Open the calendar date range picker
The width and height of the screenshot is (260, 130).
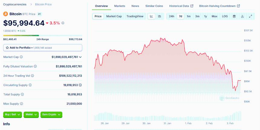[234, 16]
